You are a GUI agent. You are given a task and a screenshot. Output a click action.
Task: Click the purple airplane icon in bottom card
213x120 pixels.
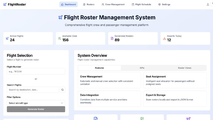188,118
